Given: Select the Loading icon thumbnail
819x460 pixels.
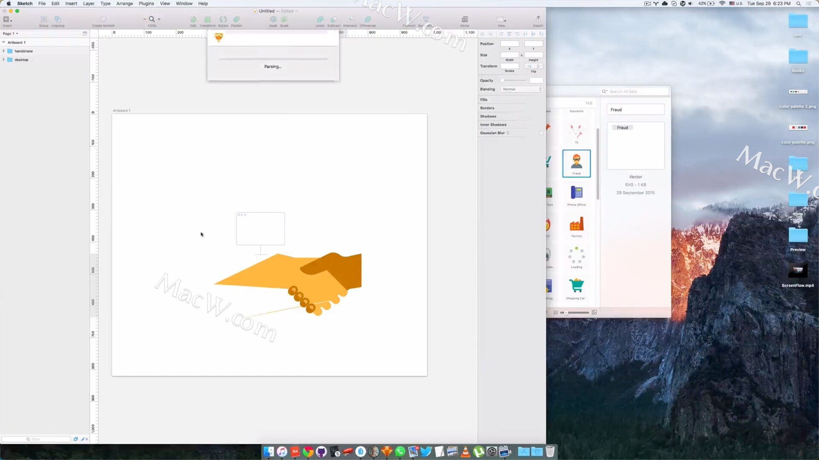Looking at the screenshot, I should (x=576, y=257).
